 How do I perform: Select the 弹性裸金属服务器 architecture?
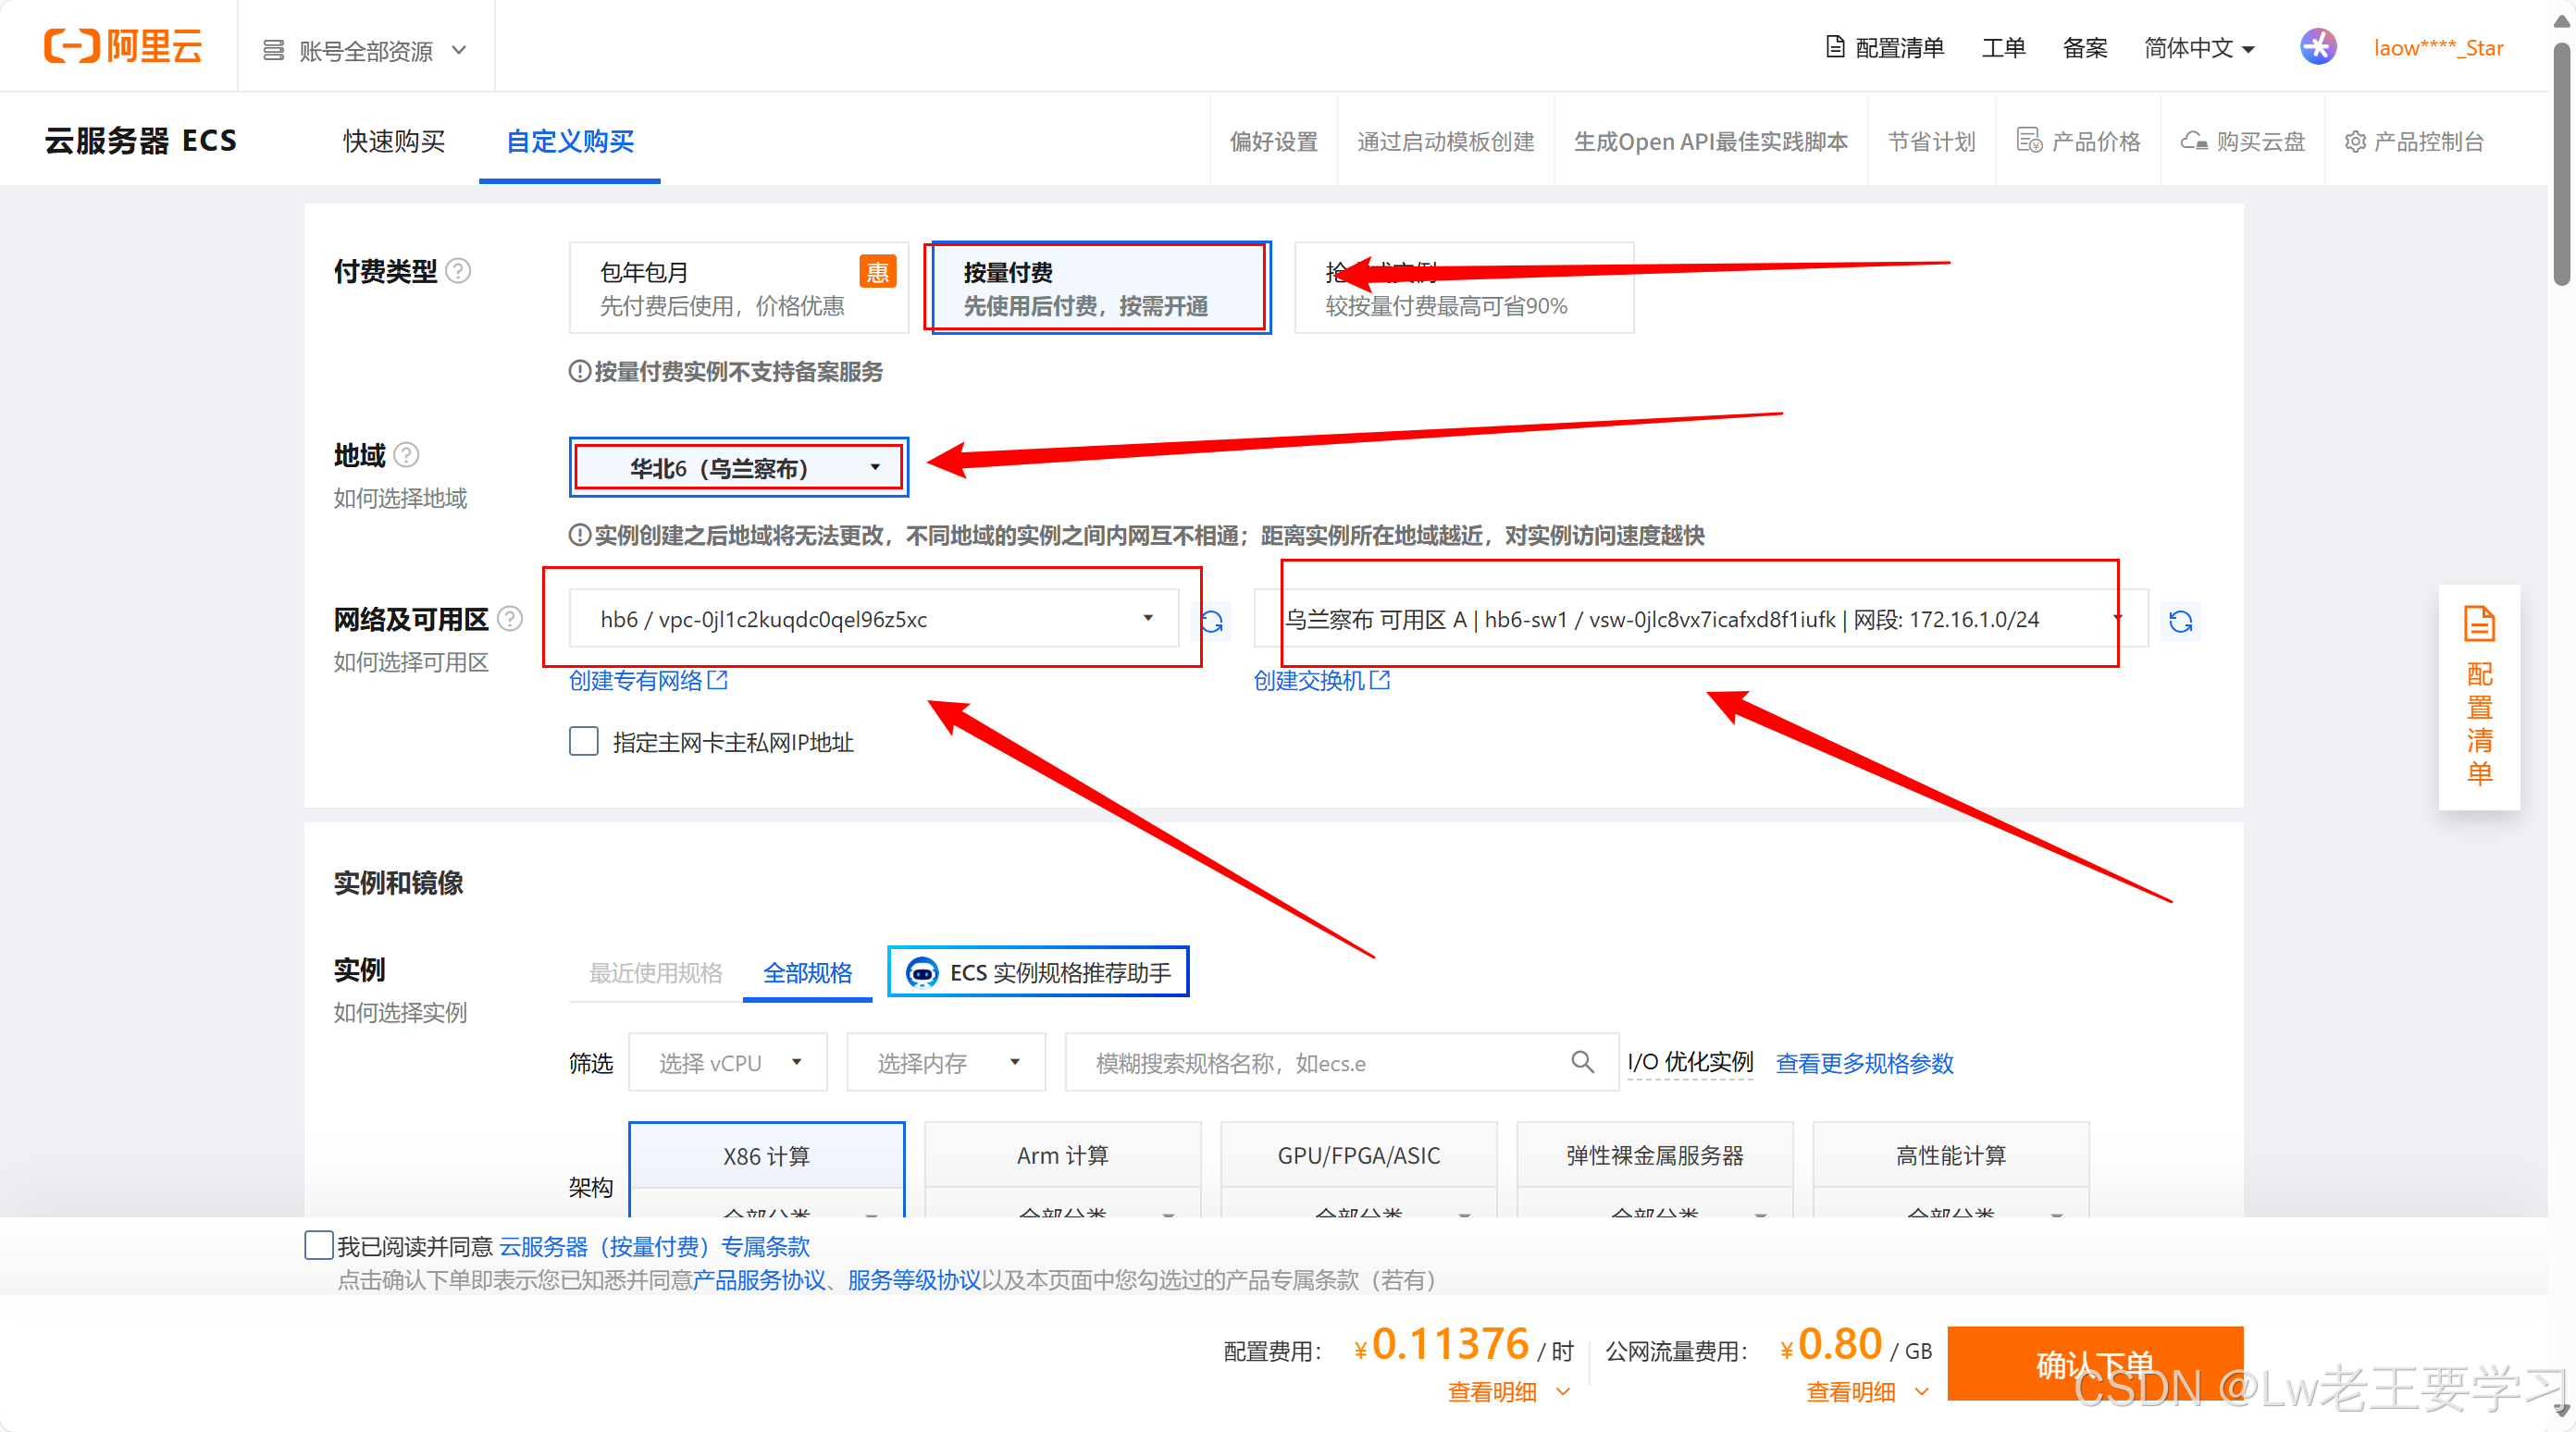1654,1156
